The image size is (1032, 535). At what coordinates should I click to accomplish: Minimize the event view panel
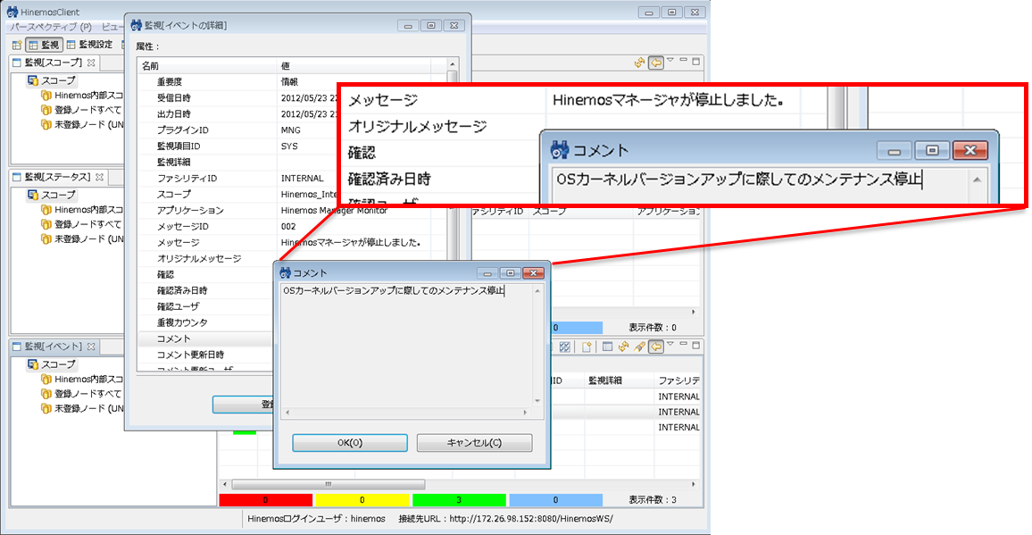coord(684,344)
